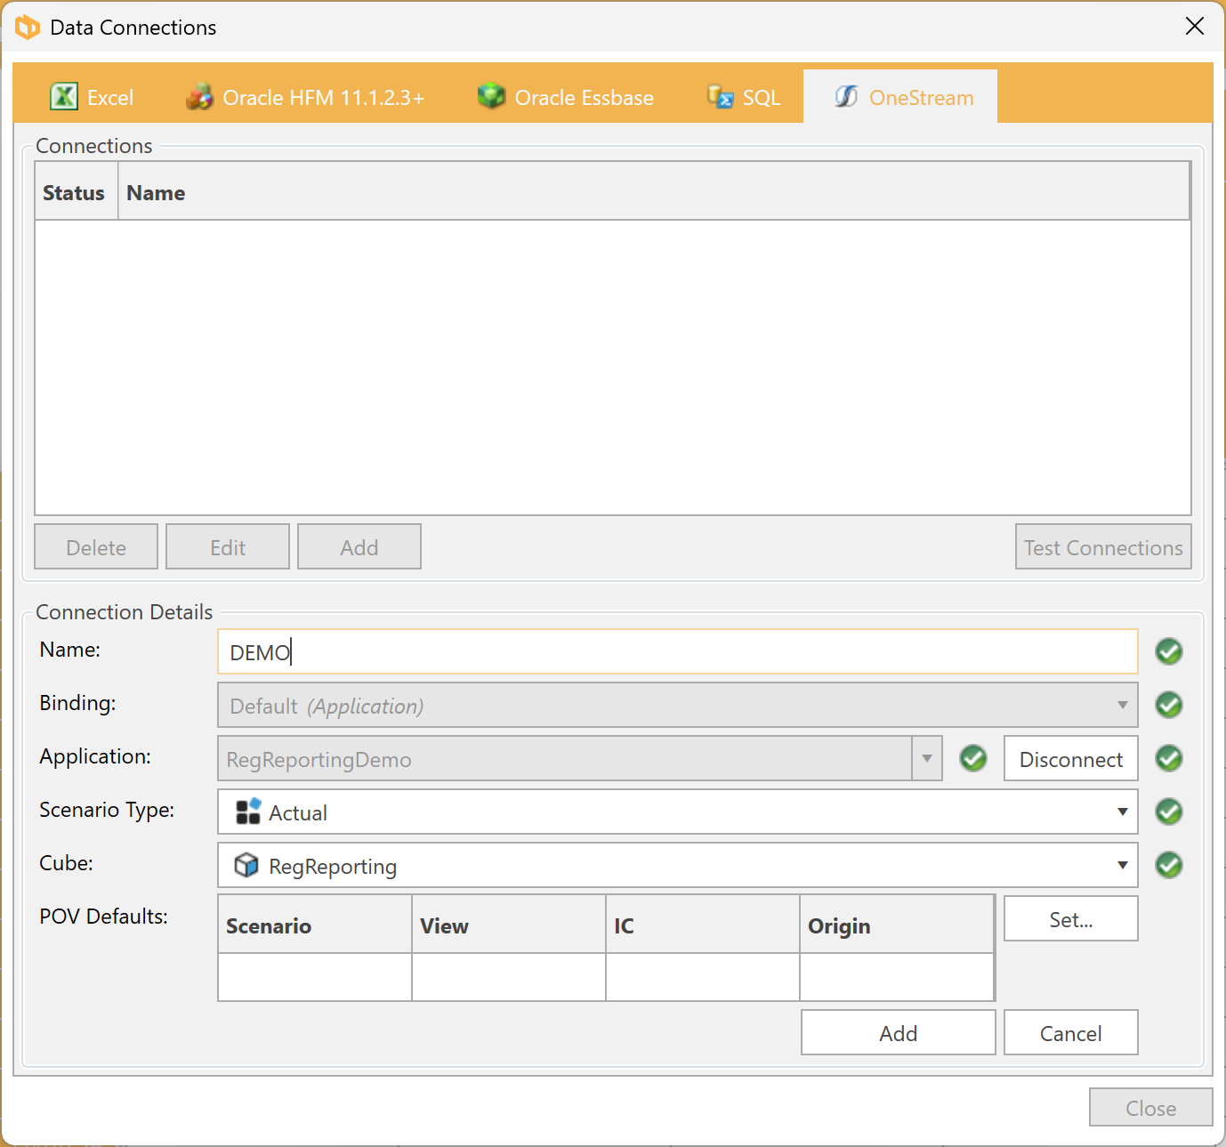1226x1147 pixels.
Task: Open the Cube dropdown arrow
Action: coord(1123,865)
